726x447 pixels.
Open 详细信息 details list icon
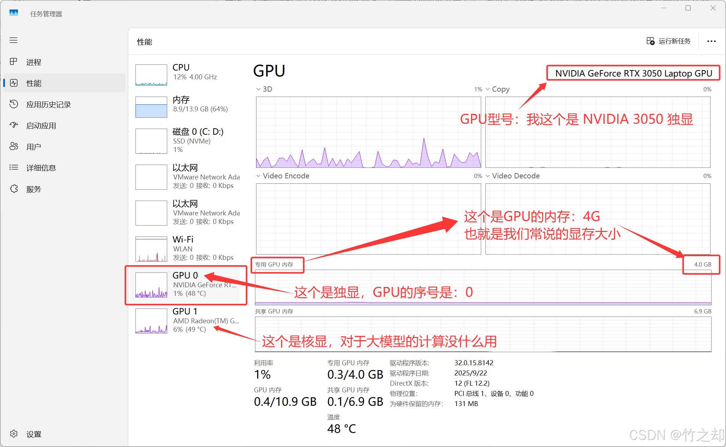pos(13,167)
